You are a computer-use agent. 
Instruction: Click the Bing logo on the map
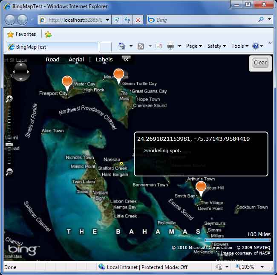pyautogui.click(x=24, y=250)
